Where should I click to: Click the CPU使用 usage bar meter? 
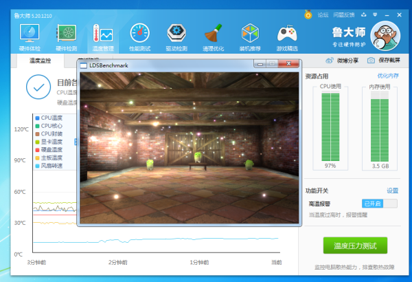(330, 127)
